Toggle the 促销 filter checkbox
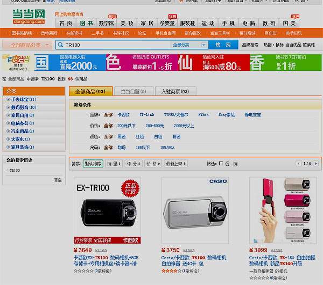This screenshot has height=285, width=323. 221,164
